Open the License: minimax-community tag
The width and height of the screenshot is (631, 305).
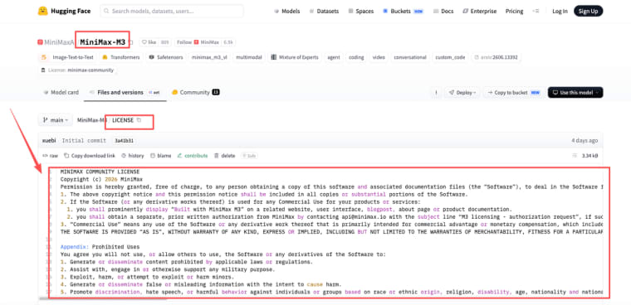pos(77,70)
